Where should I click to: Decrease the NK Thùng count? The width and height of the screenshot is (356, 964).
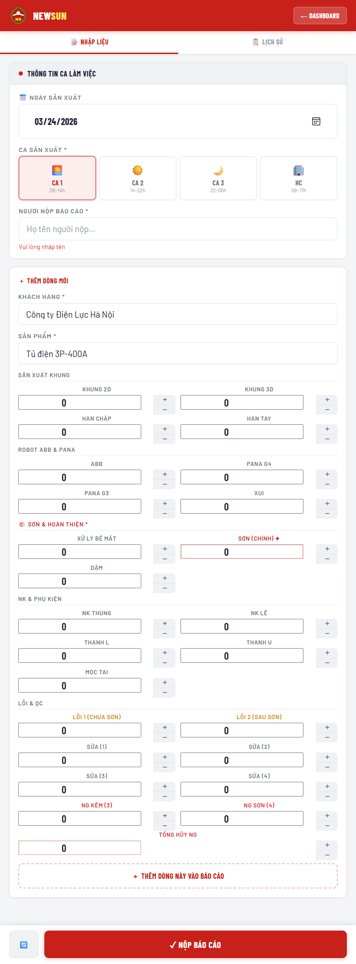coord(165,634)
